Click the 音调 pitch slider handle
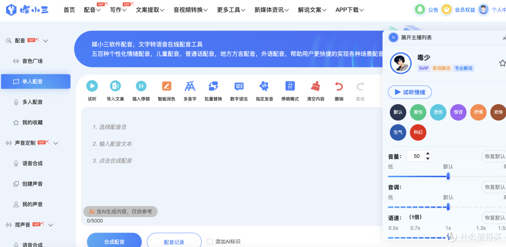 pyautogui.click(x=448, y=207)
